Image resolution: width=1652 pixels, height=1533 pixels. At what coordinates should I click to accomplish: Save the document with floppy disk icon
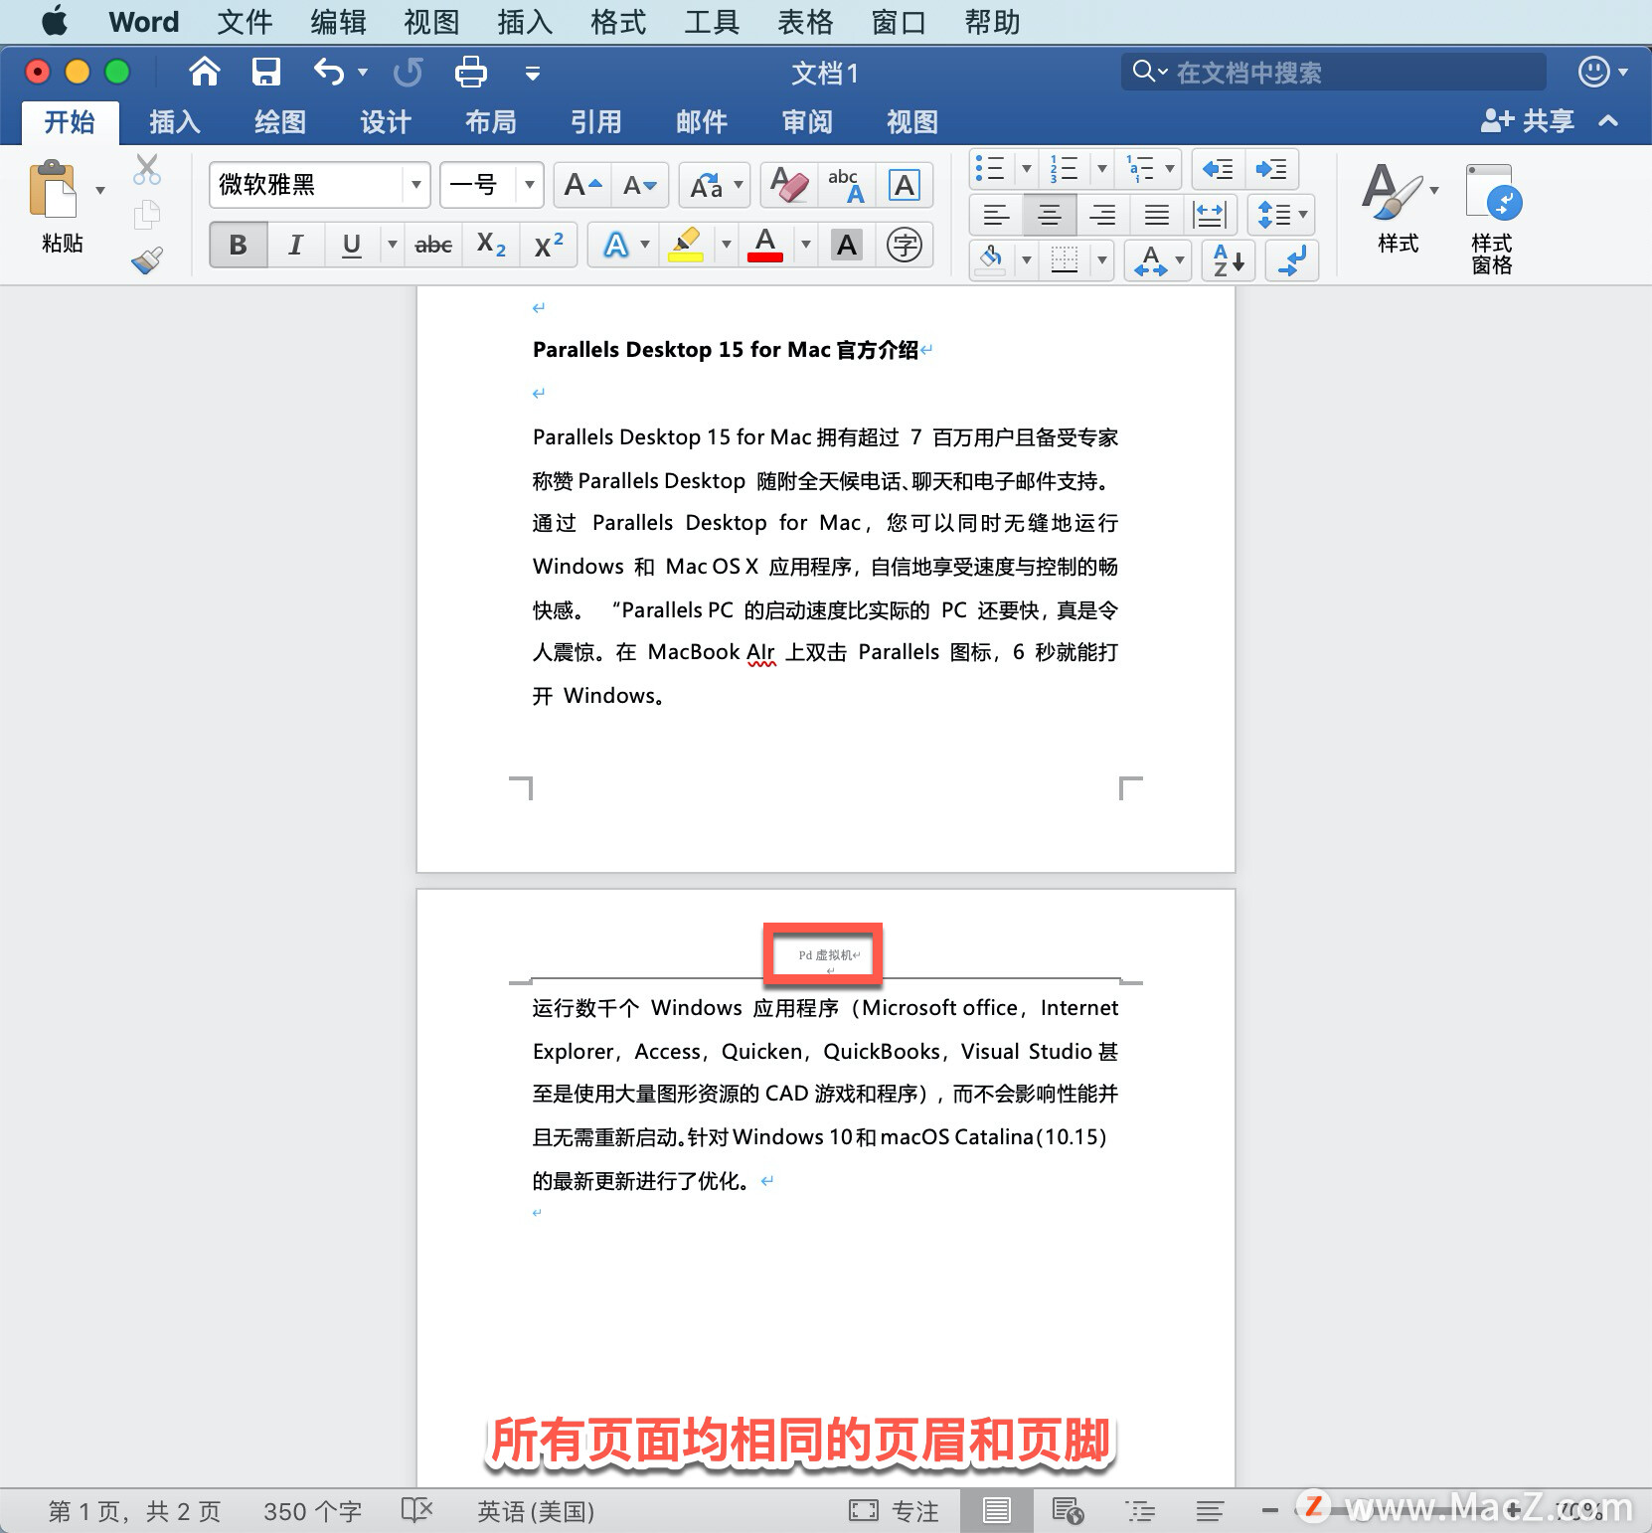[265, 72]
